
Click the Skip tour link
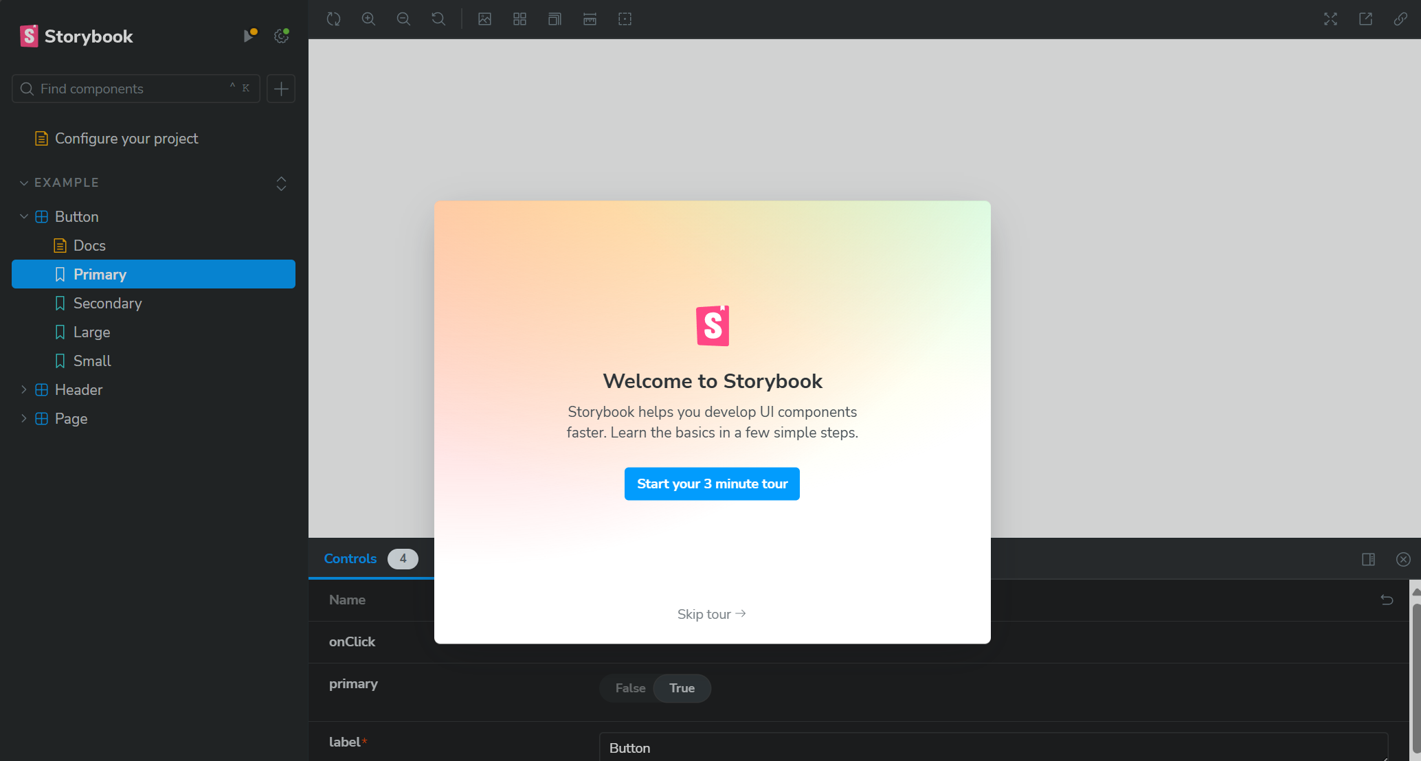click(x=712, y=614)
